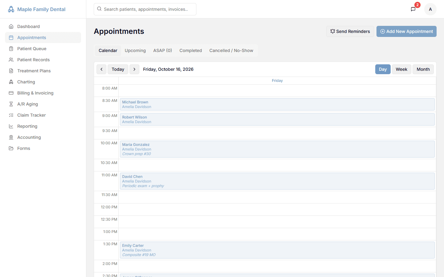This screenshot has height=277, width=444.
Task: Switch to Month calendar view
Action: [x=423, y=69]
